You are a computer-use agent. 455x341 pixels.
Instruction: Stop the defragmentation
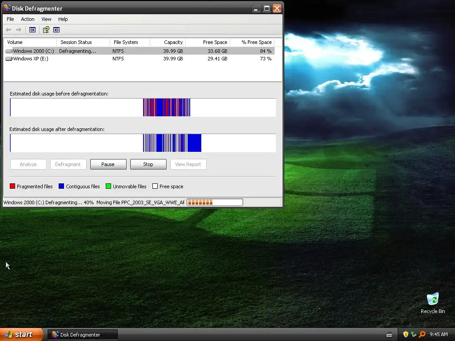click(148, 164)
